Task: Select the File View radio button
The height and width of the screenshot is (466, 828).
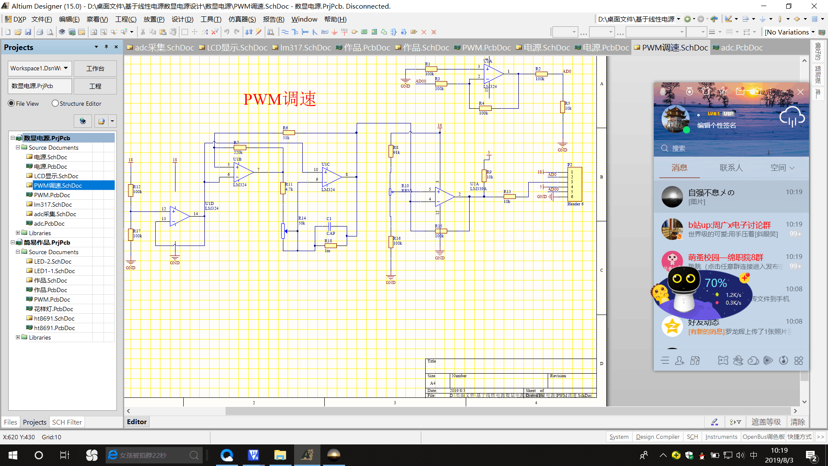Action: pos(11,104)
